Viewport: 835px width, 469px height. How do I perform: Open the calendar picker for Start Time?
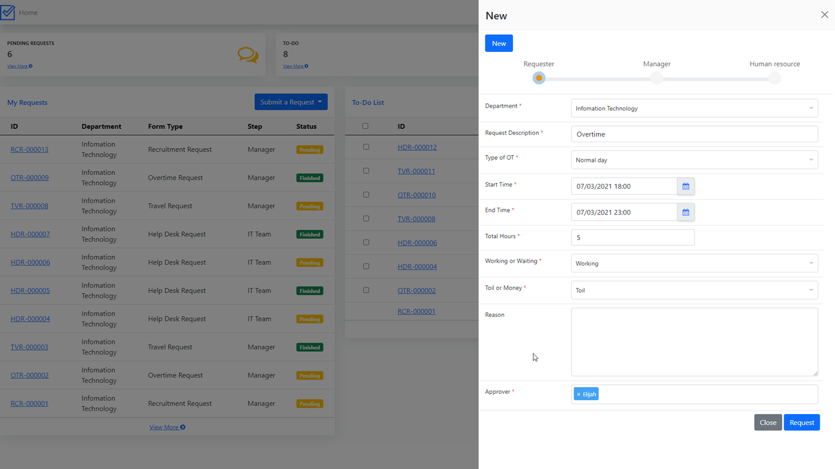(685, 186)
